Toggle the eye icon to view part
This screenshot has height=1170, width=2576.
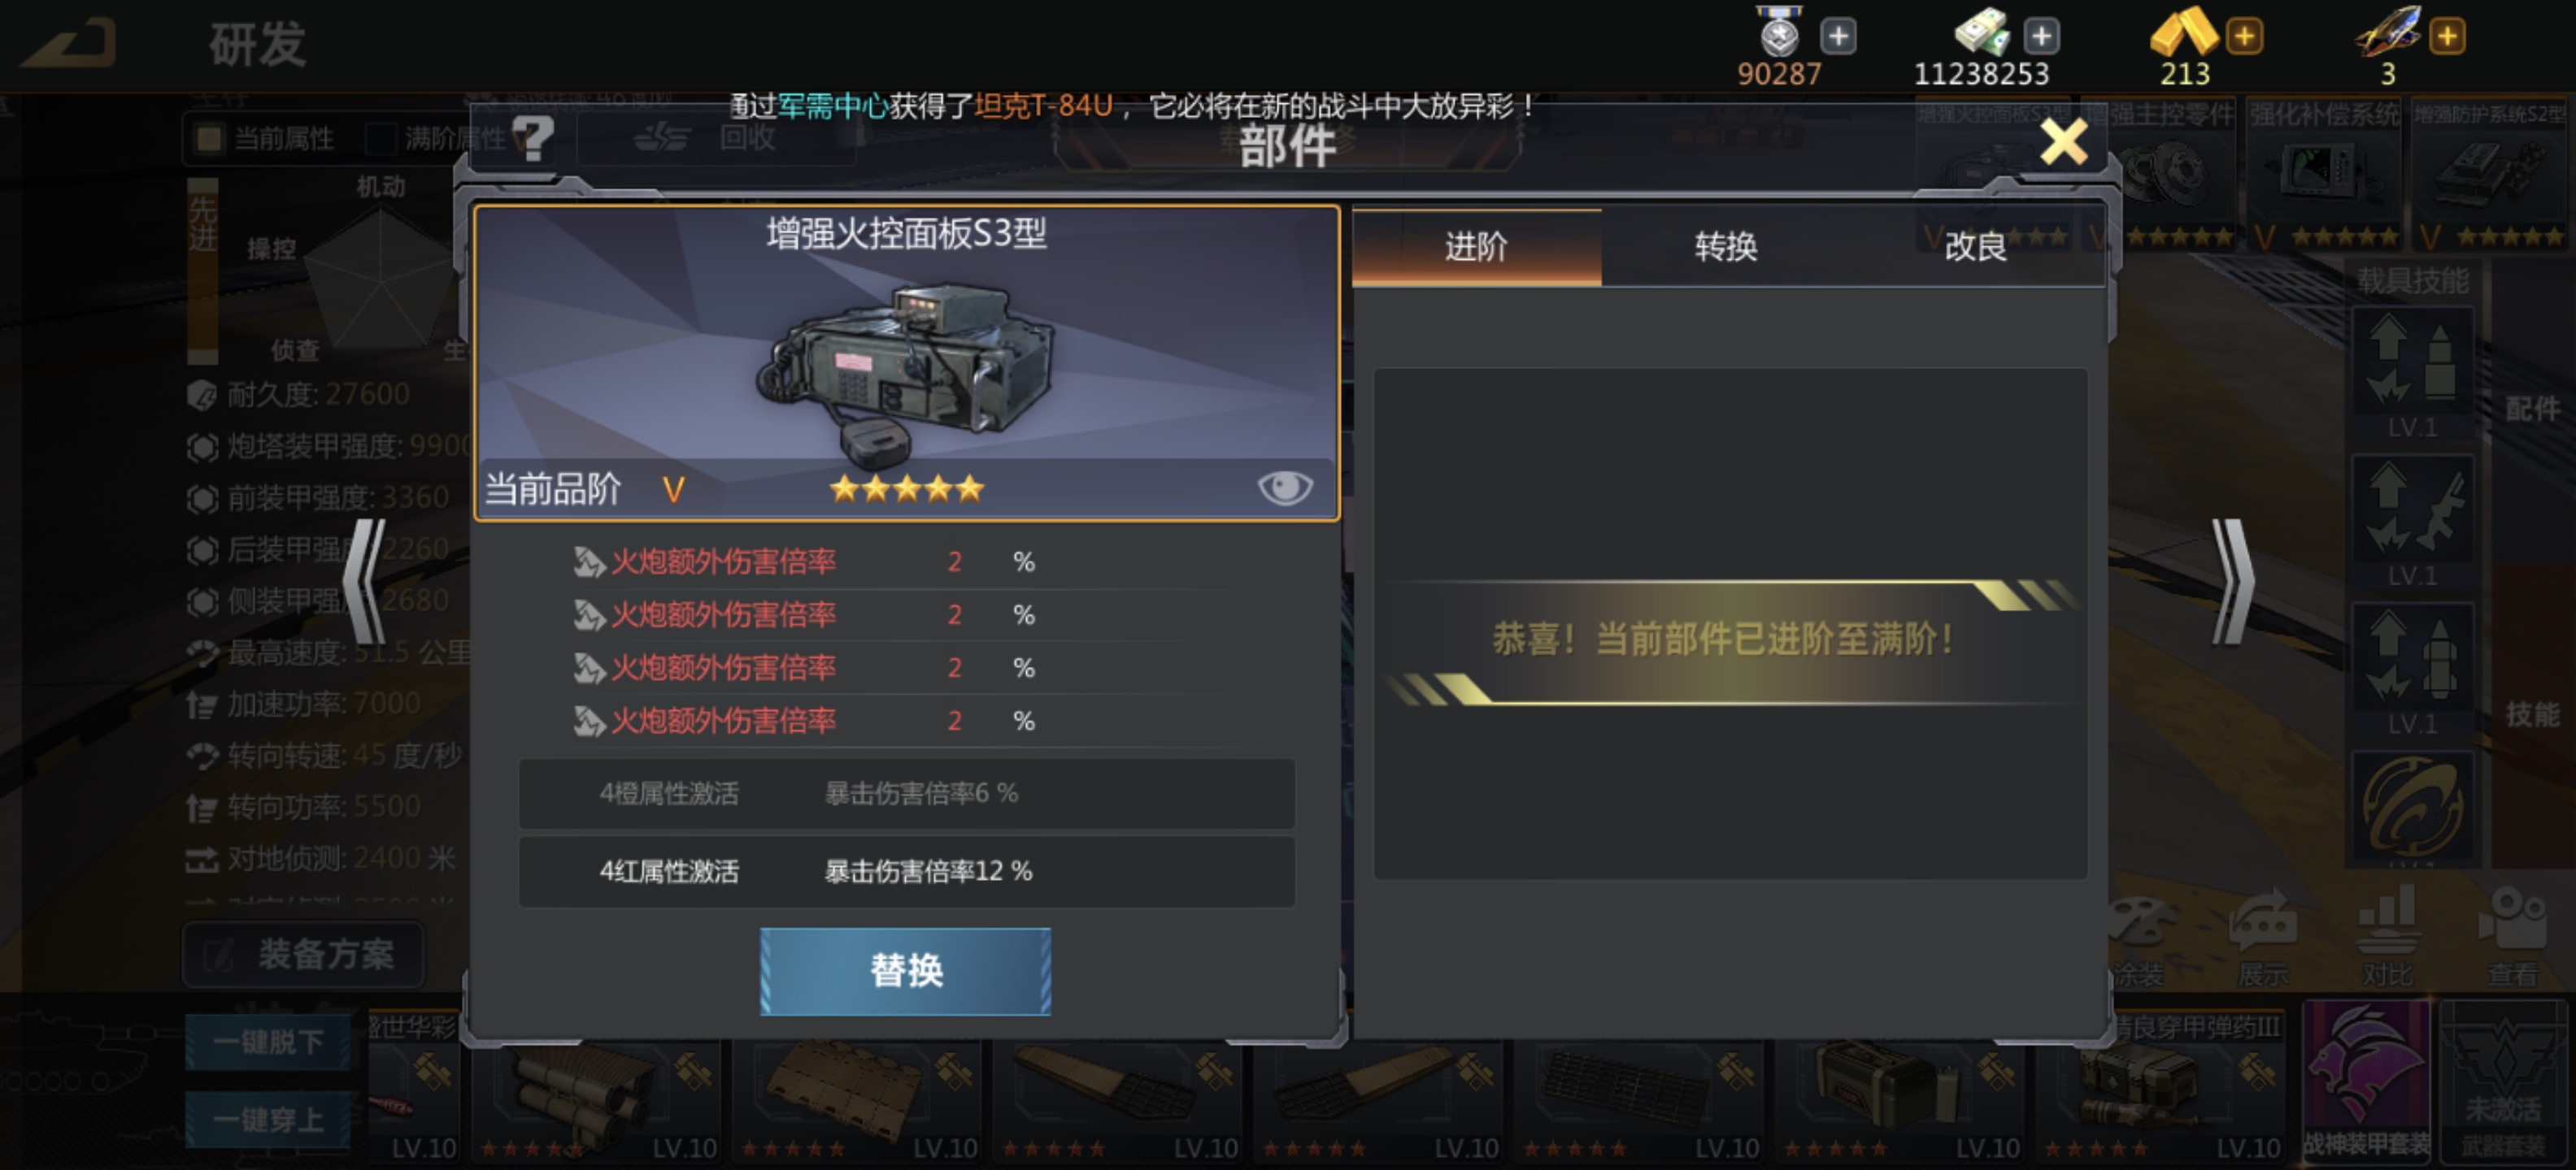click(x=1285, y=487)
